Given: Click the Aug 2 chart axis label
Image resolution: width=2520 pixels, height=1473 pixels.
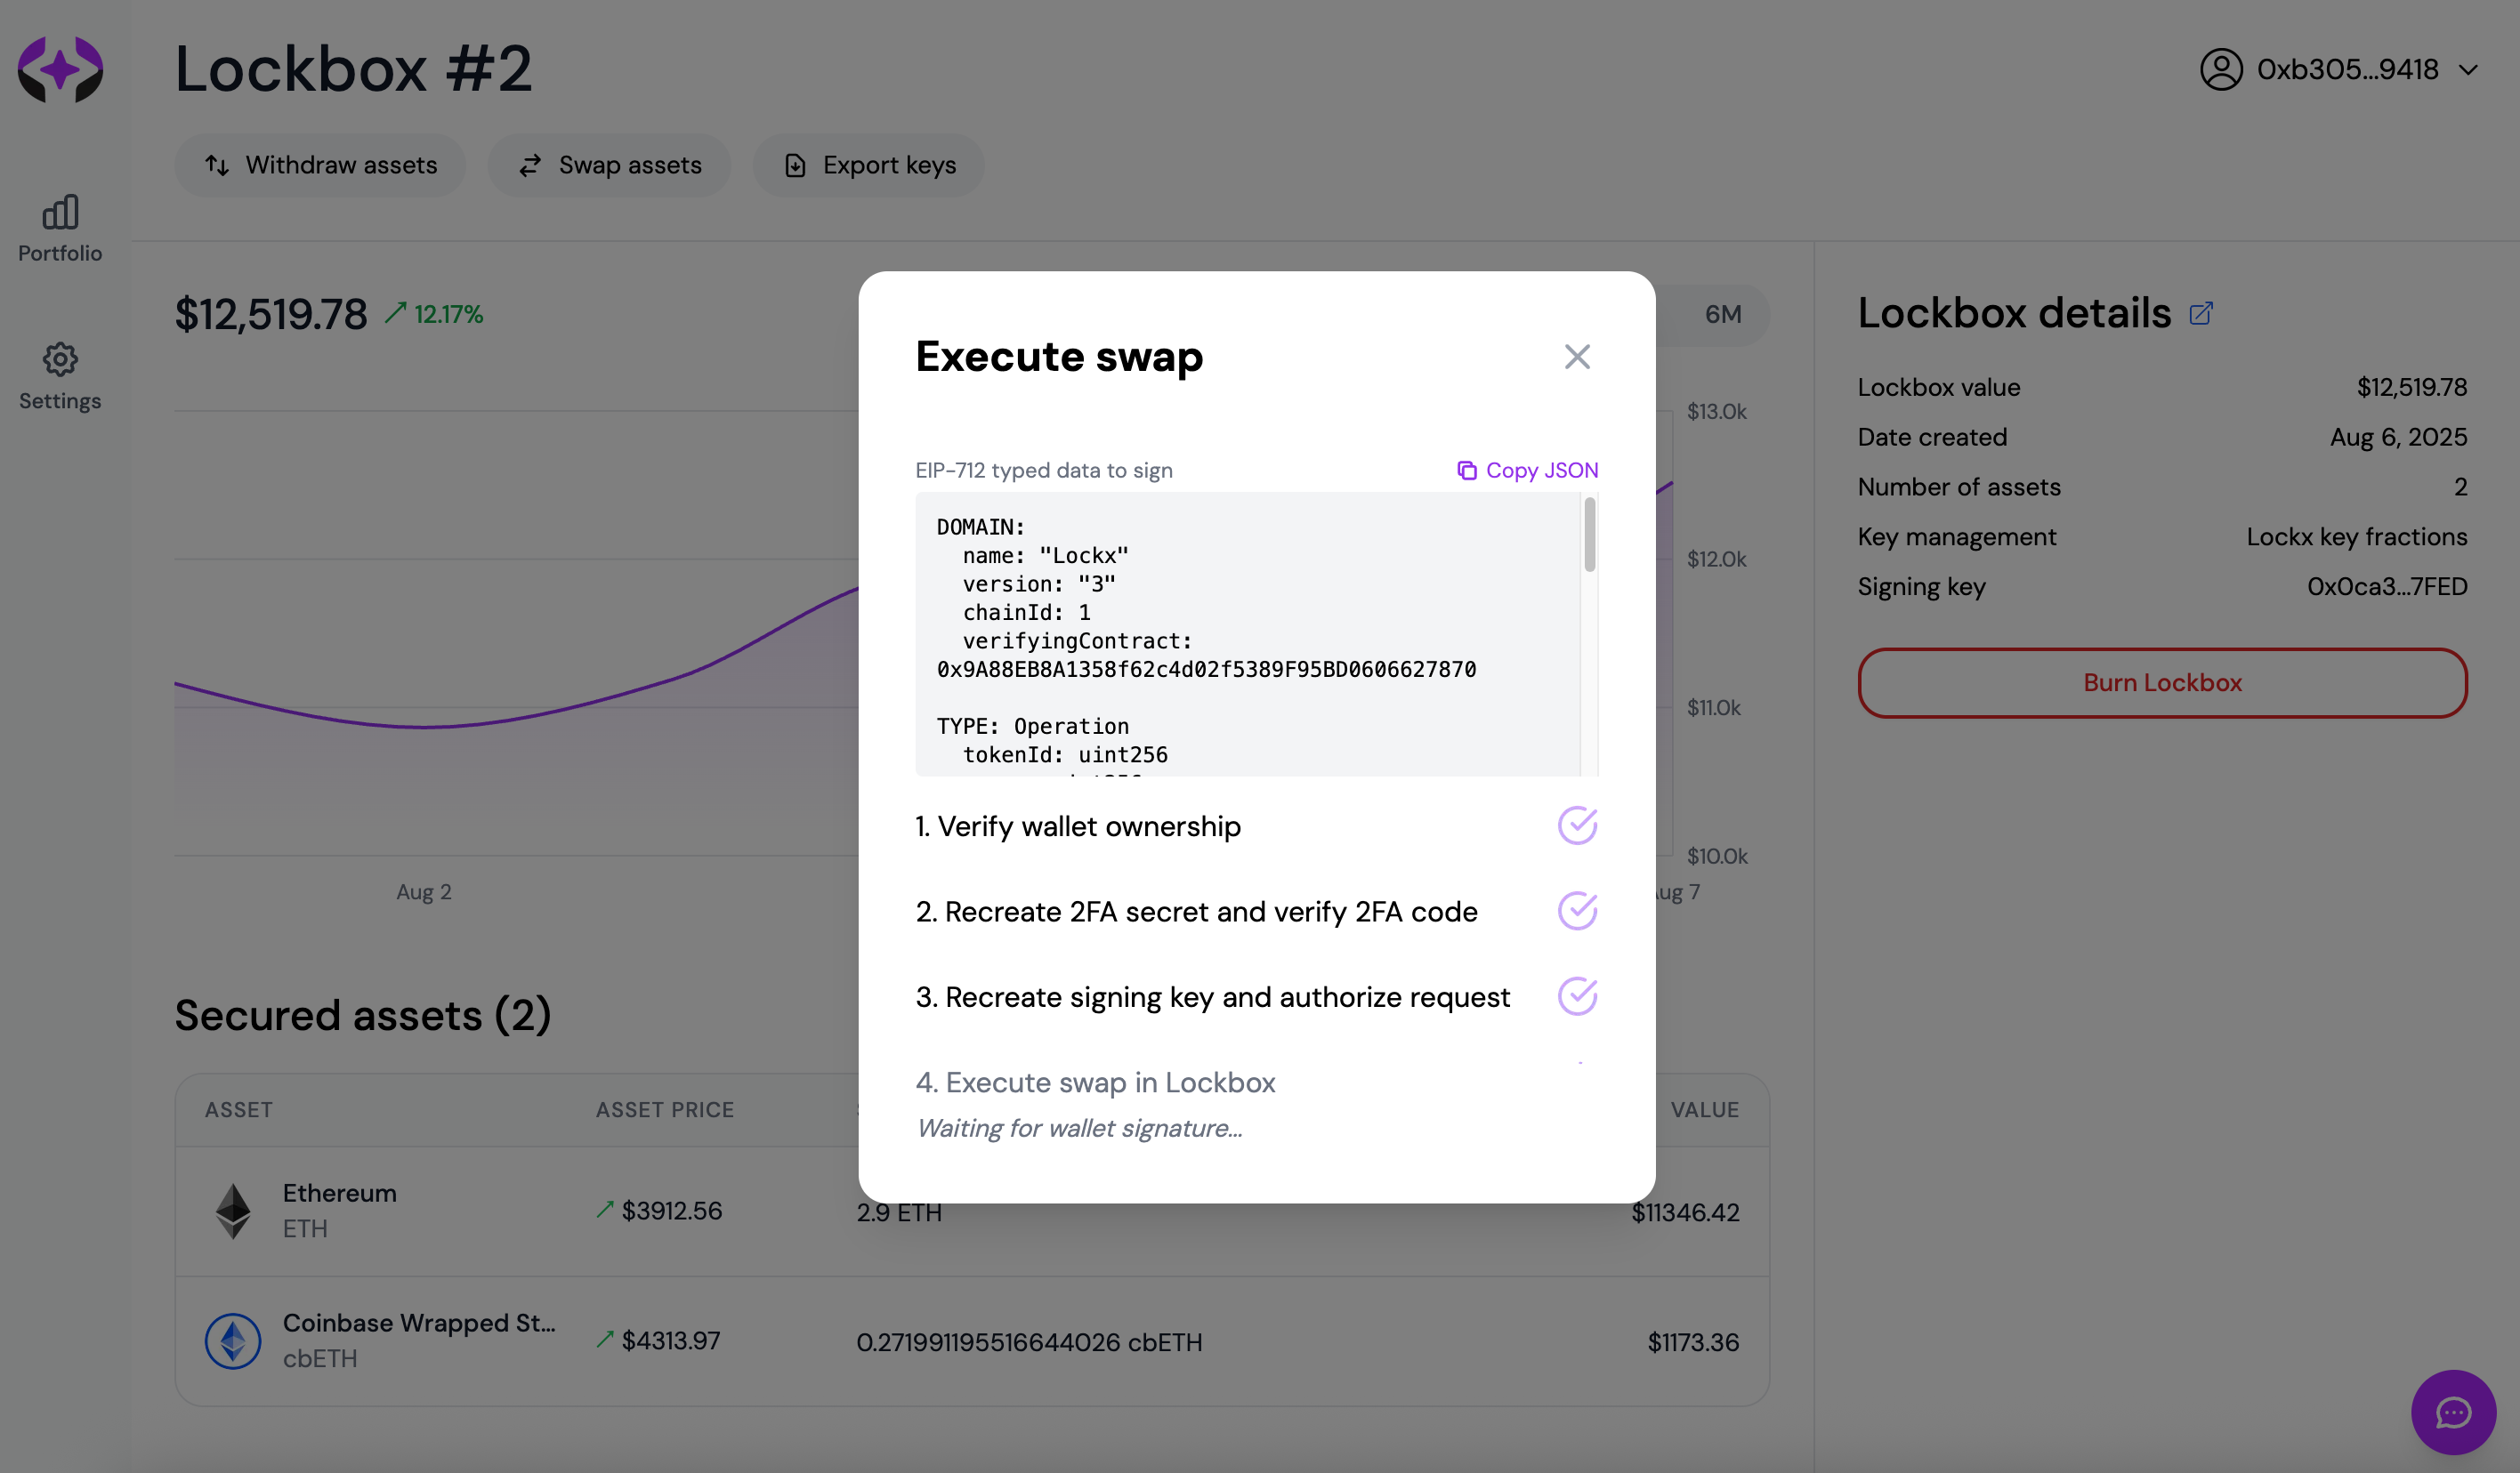Looking at the screenshot, I should [423, 891].
